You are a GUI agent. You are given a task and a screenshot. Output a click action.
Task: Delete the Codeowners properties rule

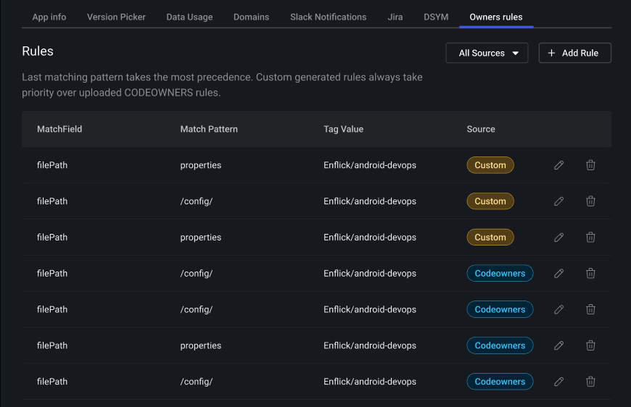coord(590,345)
